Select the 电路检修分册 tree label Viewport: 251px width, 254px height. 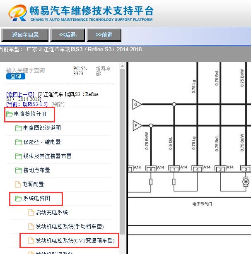point(30,114)
